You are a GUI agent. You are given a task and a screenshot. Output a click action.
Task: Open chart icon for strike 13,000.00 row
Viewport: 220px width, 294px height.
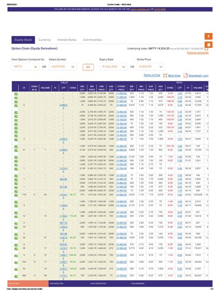16,195
